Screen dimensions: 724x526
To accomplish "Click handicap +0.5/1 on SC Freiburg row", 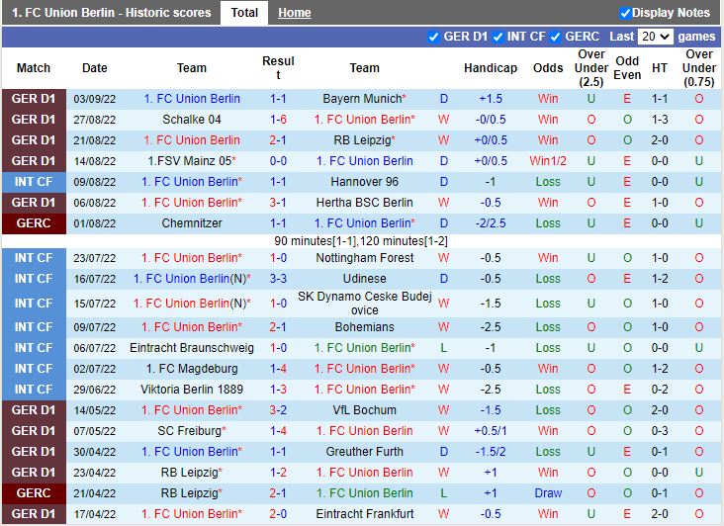I will point(491,431).
